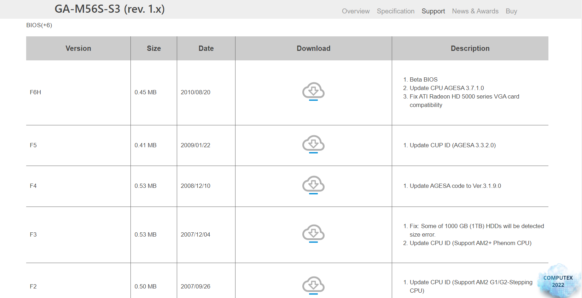Click the Description column header

coord(470,48)
